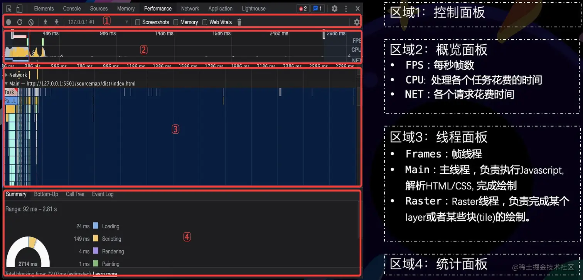Click the blue issues counter badge
The image size is (583, 280).
(x=317, y=8)
